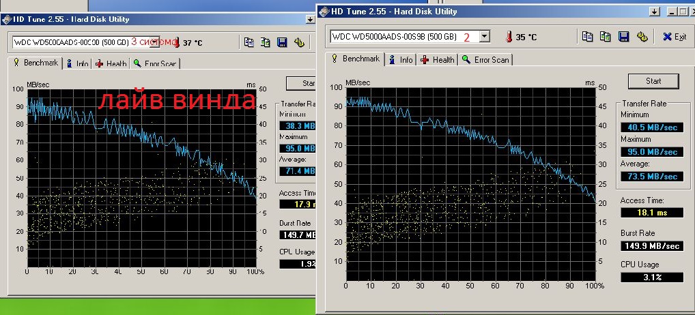Click Start button in right window
The width and height of the screenshot is (695, 315).
click(653, 81)
